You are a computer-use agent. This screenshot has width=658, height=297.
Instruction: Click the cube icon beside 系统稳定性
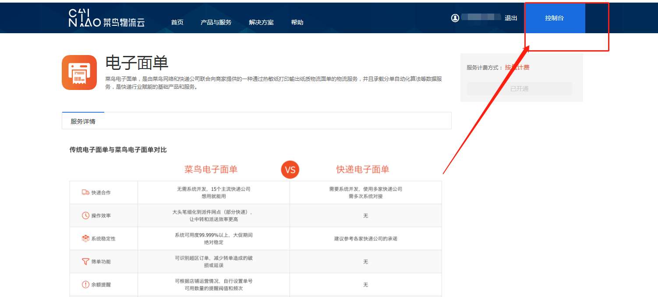coord(85,238)
